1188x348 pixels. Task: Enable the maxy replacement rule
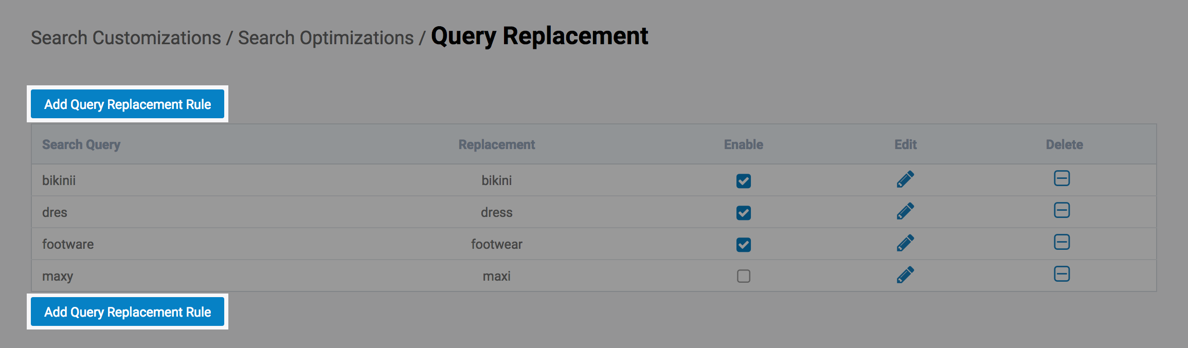pos(743,276)
